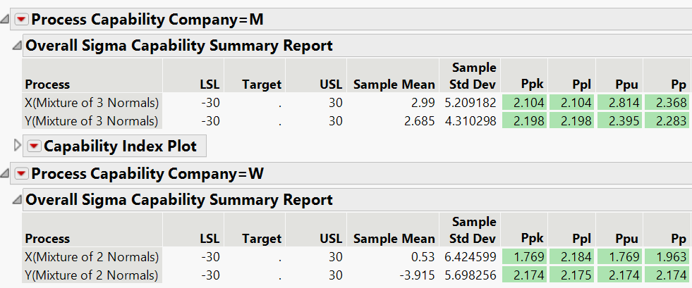Click Process Capability Company=W title text

tap(147, 173)
